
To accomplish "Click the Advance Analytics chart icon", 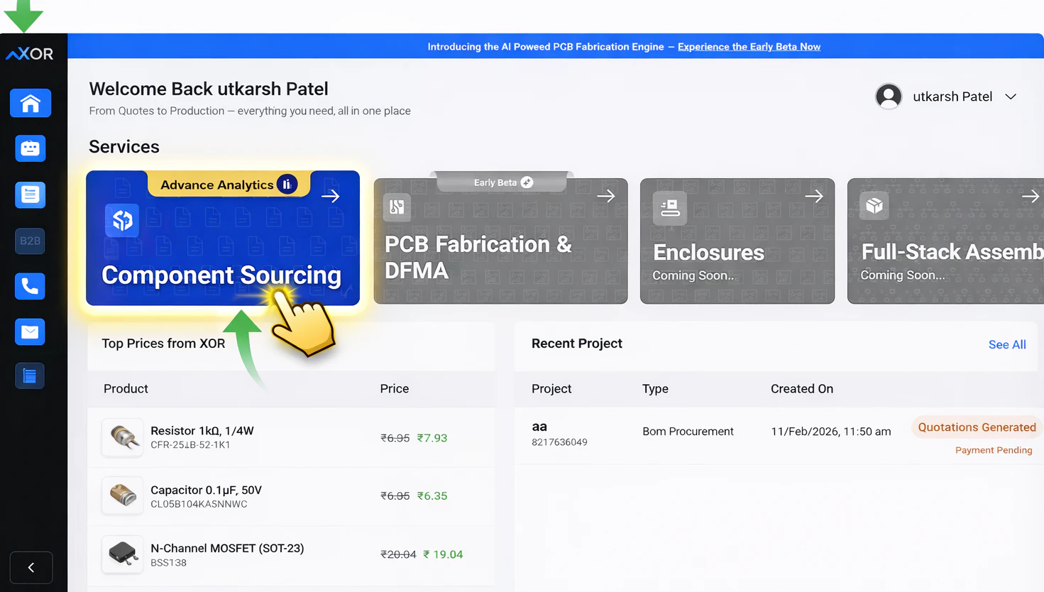I will pos(287,185).
